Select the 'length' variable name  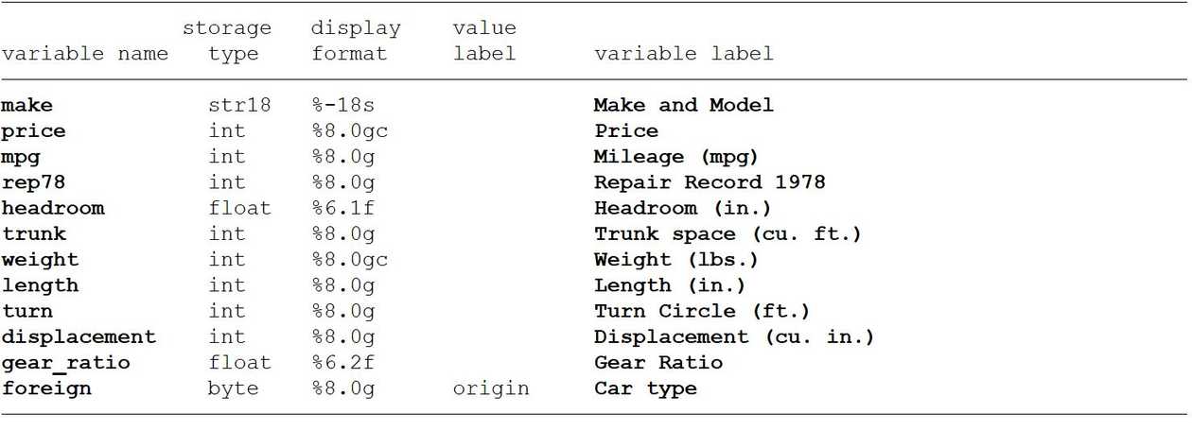40,285
